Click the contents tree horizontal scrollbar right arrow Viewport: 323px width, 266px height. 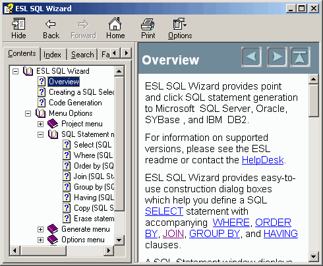109,250
